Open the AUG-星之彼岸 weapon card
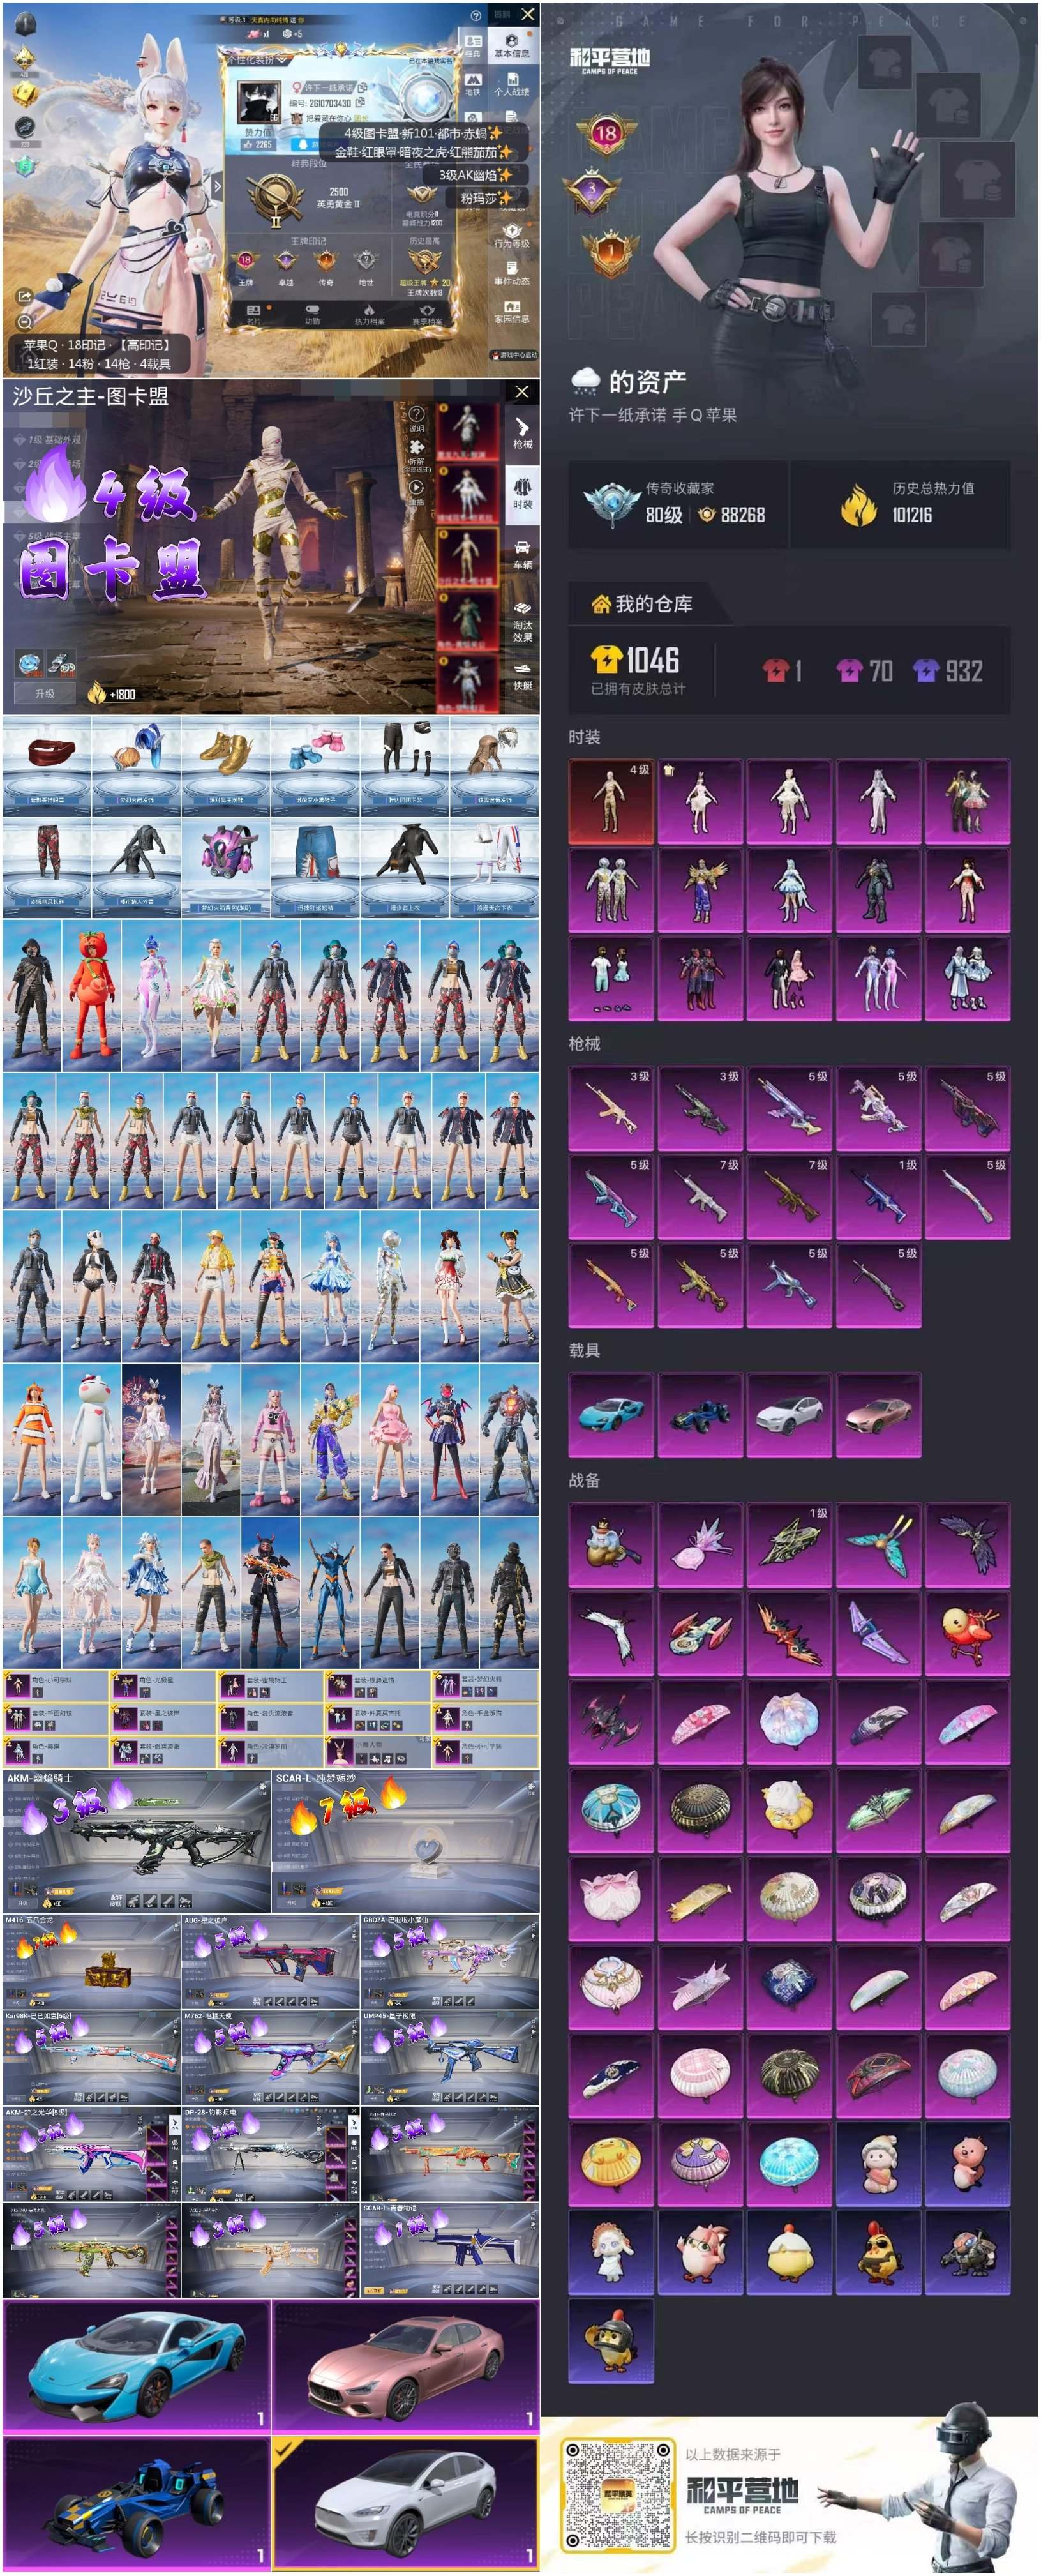The height and width of the screenshot is (2576, 1041). click(270, 1962)
